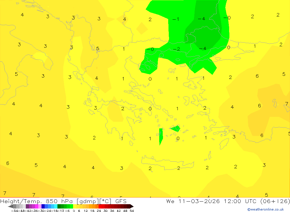Click the legend label '12'

click(86, 211)
